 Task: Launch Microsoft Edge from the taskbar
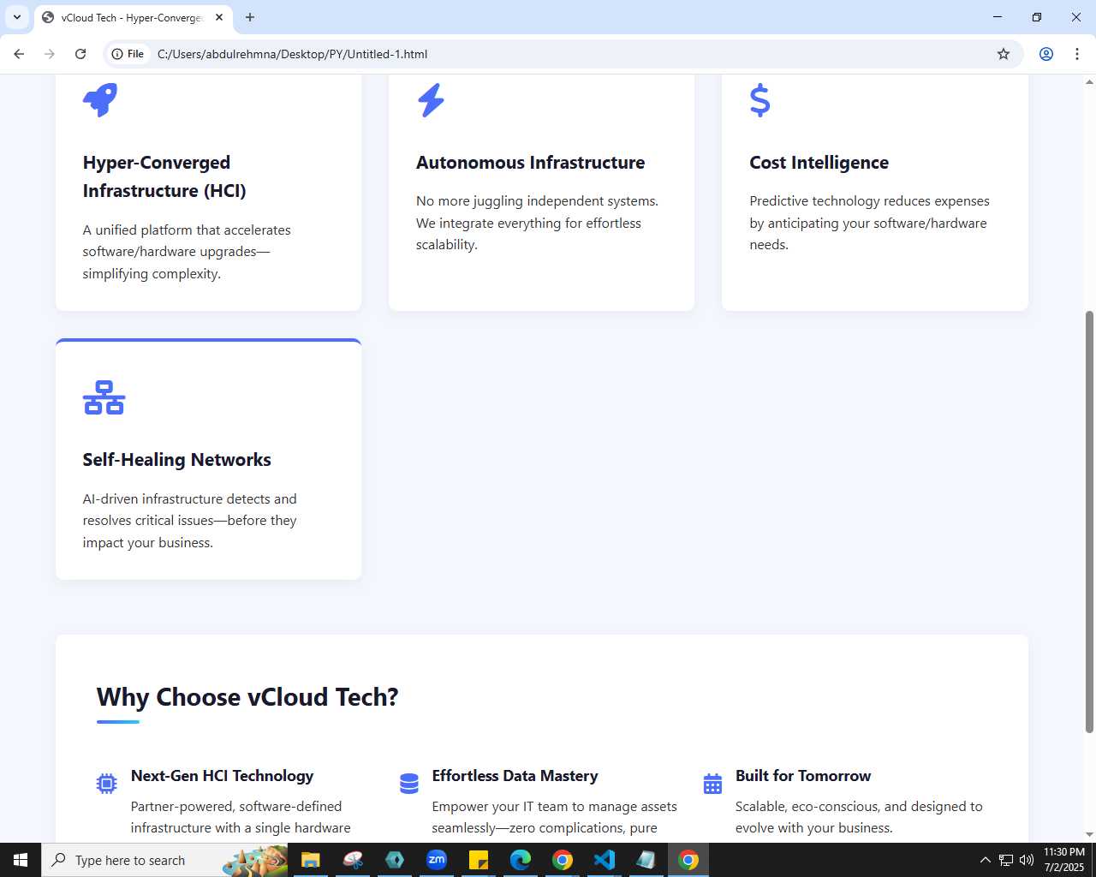521,860
